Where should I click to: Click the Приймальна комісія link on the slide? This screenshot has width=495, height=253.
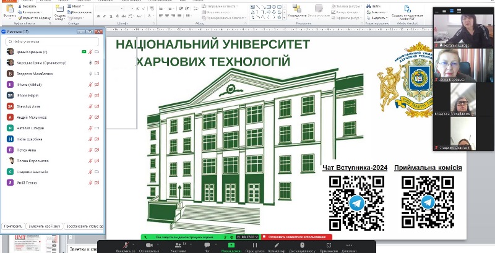[x=428, y=168]
